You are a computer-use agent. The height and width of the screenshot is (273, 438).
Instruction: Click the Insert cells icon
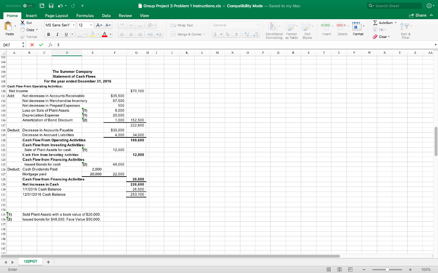point(326,26)
